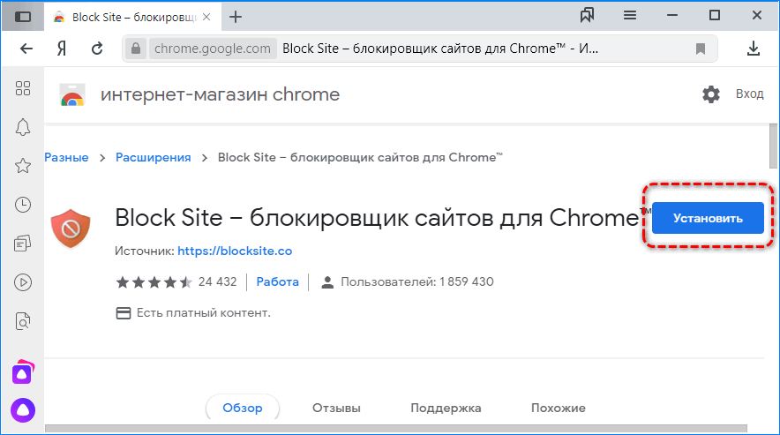The width and height of the screenshot is (780, 435).
Task: Switch to the Отзывы tab
Action: 336,409
